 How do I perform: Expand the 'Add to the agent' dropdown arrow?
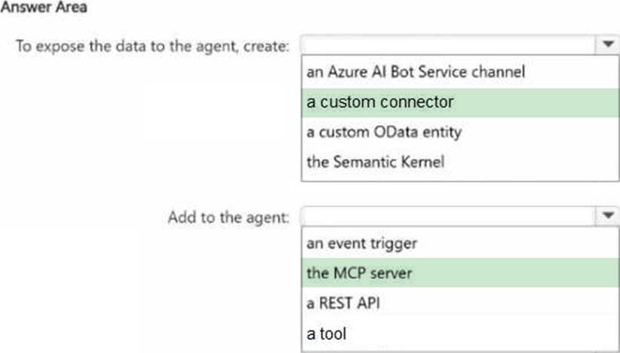607,216
